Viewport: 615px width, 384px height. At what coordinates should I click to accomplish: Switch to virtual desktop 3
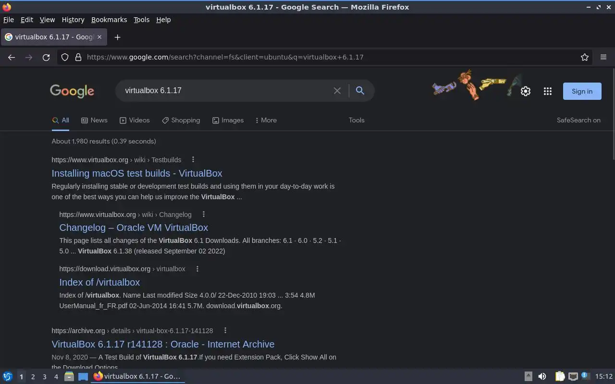pos(44,377)
